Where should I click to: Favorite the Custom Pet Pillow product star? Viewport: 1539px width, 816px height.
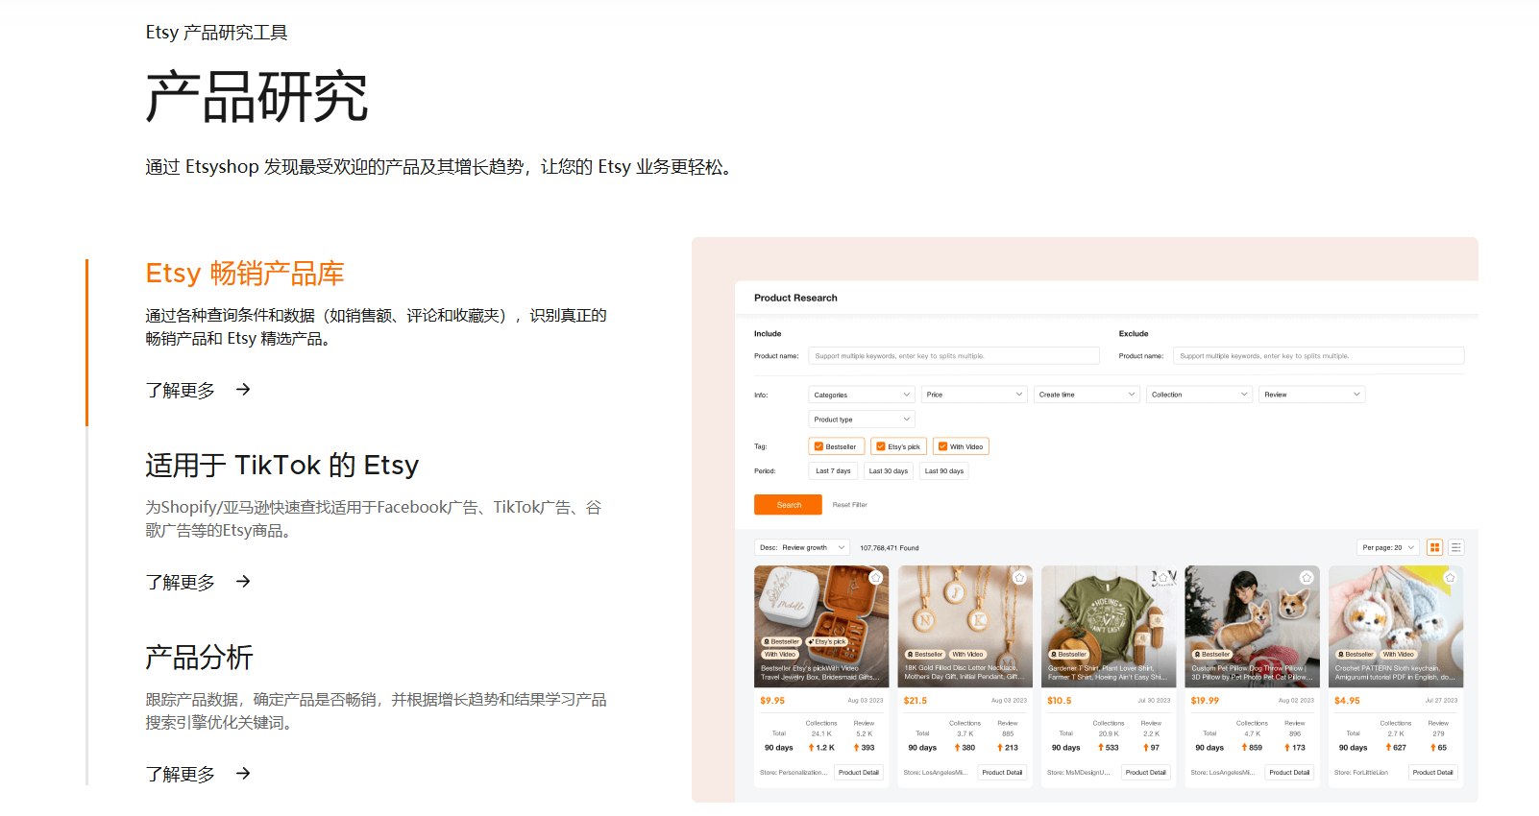(x=1307, y=578)
